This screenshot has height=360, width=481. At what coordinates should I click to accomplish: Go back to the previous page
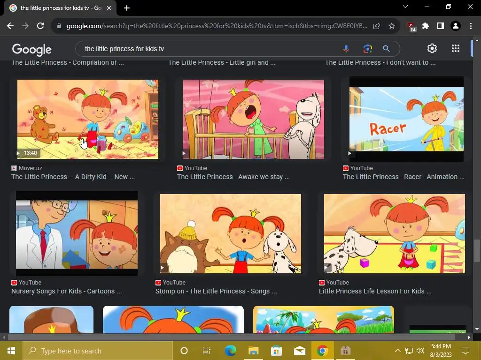[10, 26]
